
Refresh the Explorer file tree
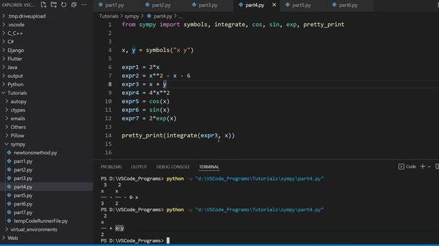[x=64, y=5]
